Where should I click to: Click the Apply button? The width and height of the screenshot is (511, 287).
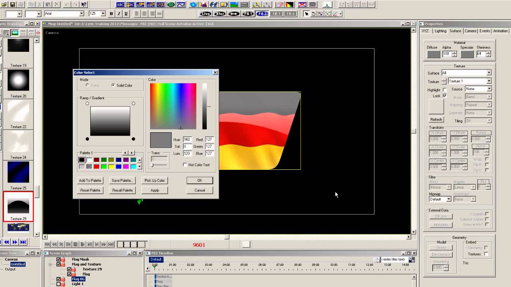(154, 191)
